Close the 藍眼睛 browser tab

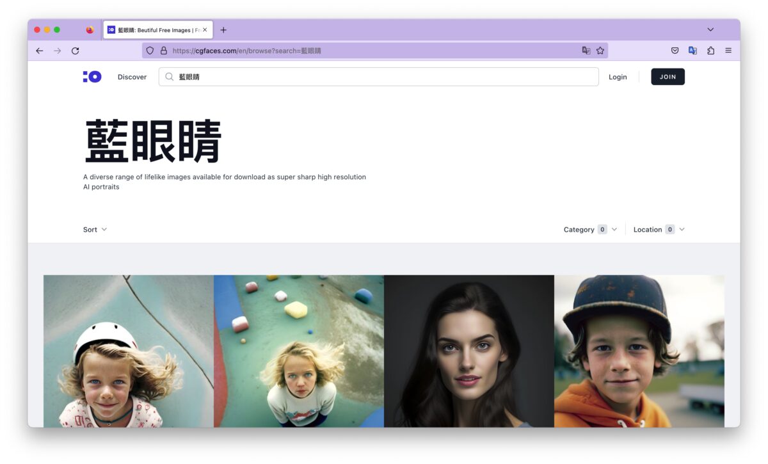tap(205, 30)
